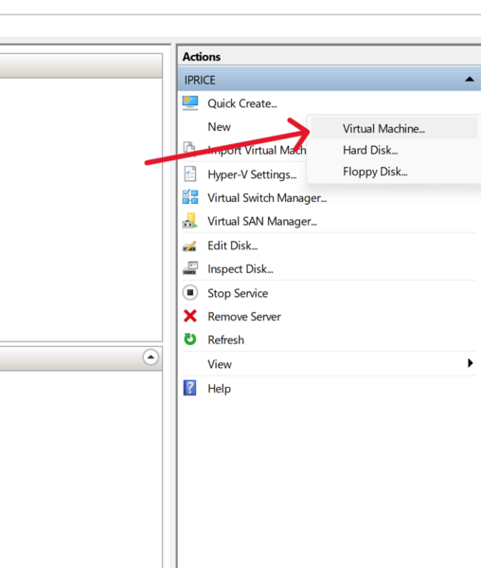Screen dimensions: 481x568
Task: Click the Inspect Disk... action text
Action: 240,269
